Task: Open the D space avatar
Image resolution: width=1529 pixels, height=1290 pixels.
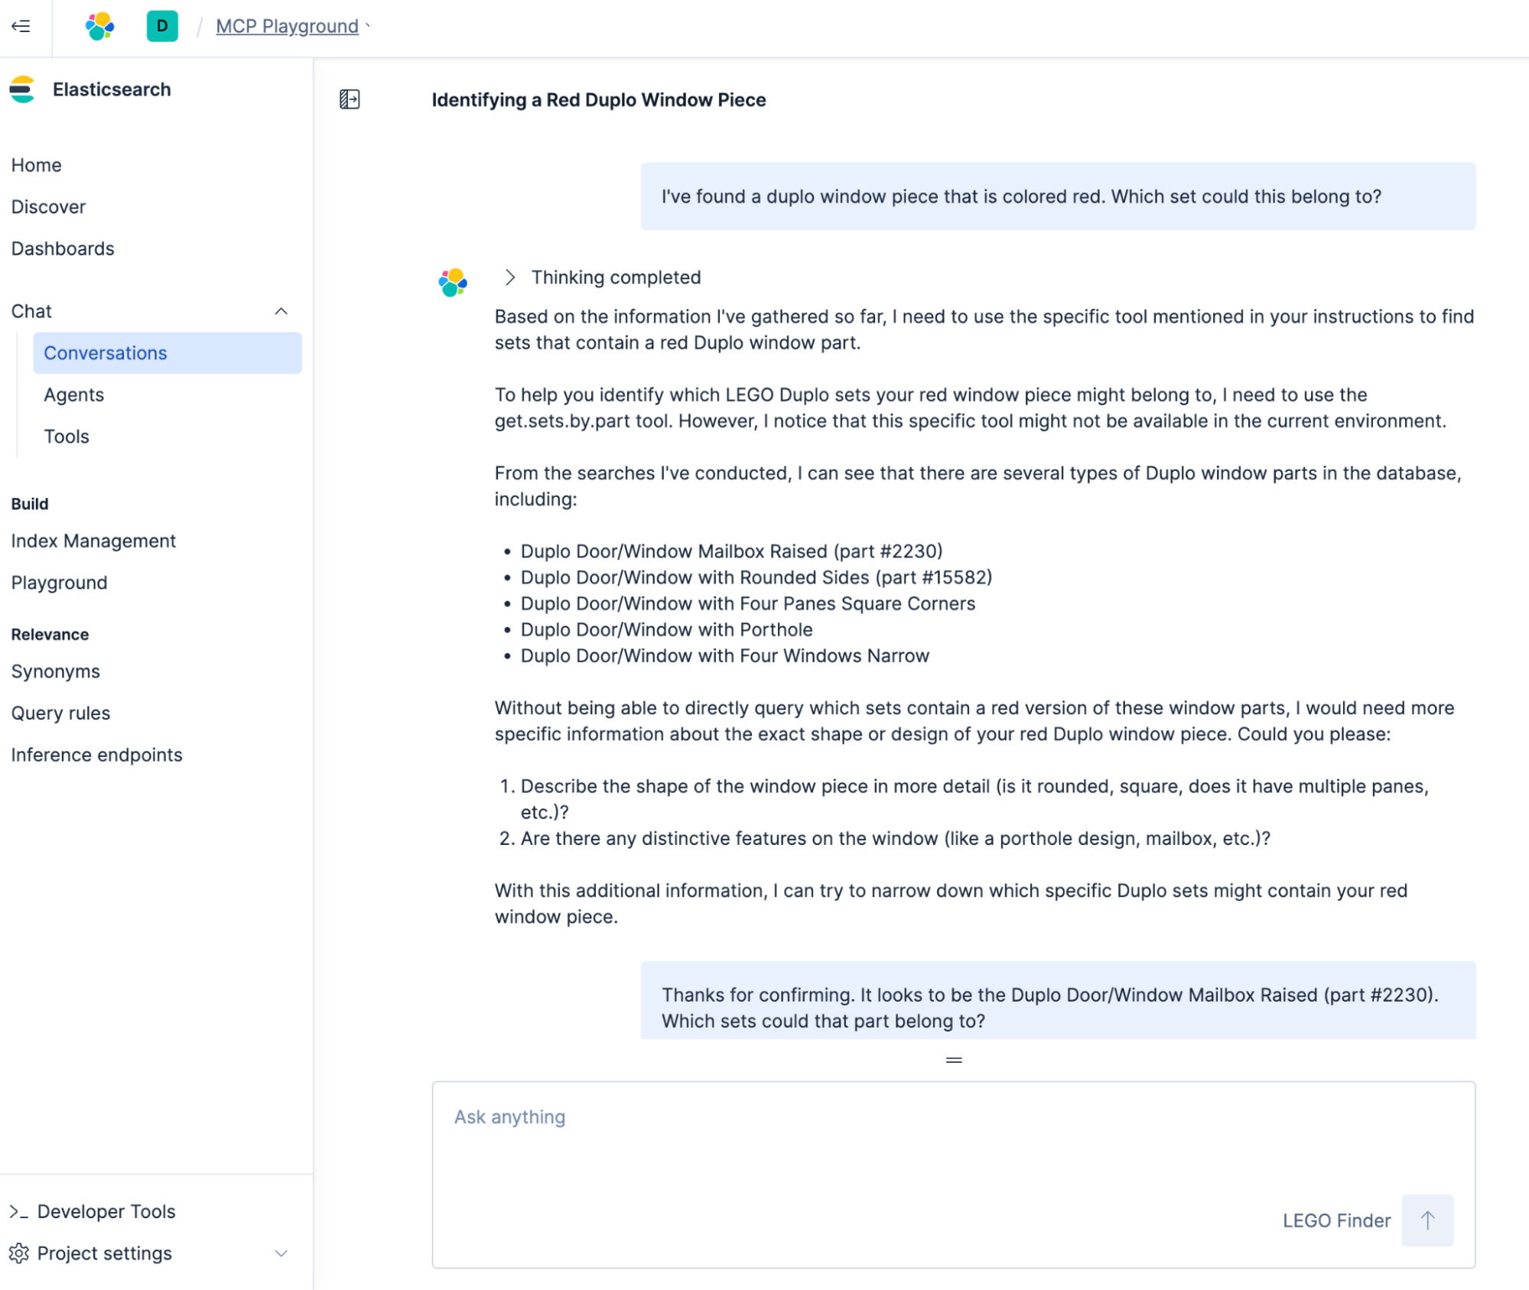Action: click(x=162, y=27)
